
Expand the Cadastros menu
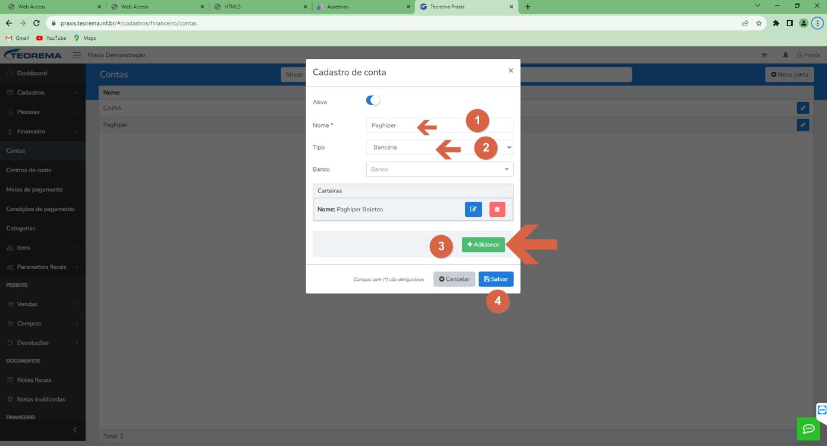43,93
